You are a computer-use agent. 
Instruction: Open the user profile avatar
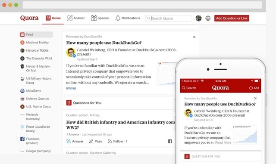198,18
